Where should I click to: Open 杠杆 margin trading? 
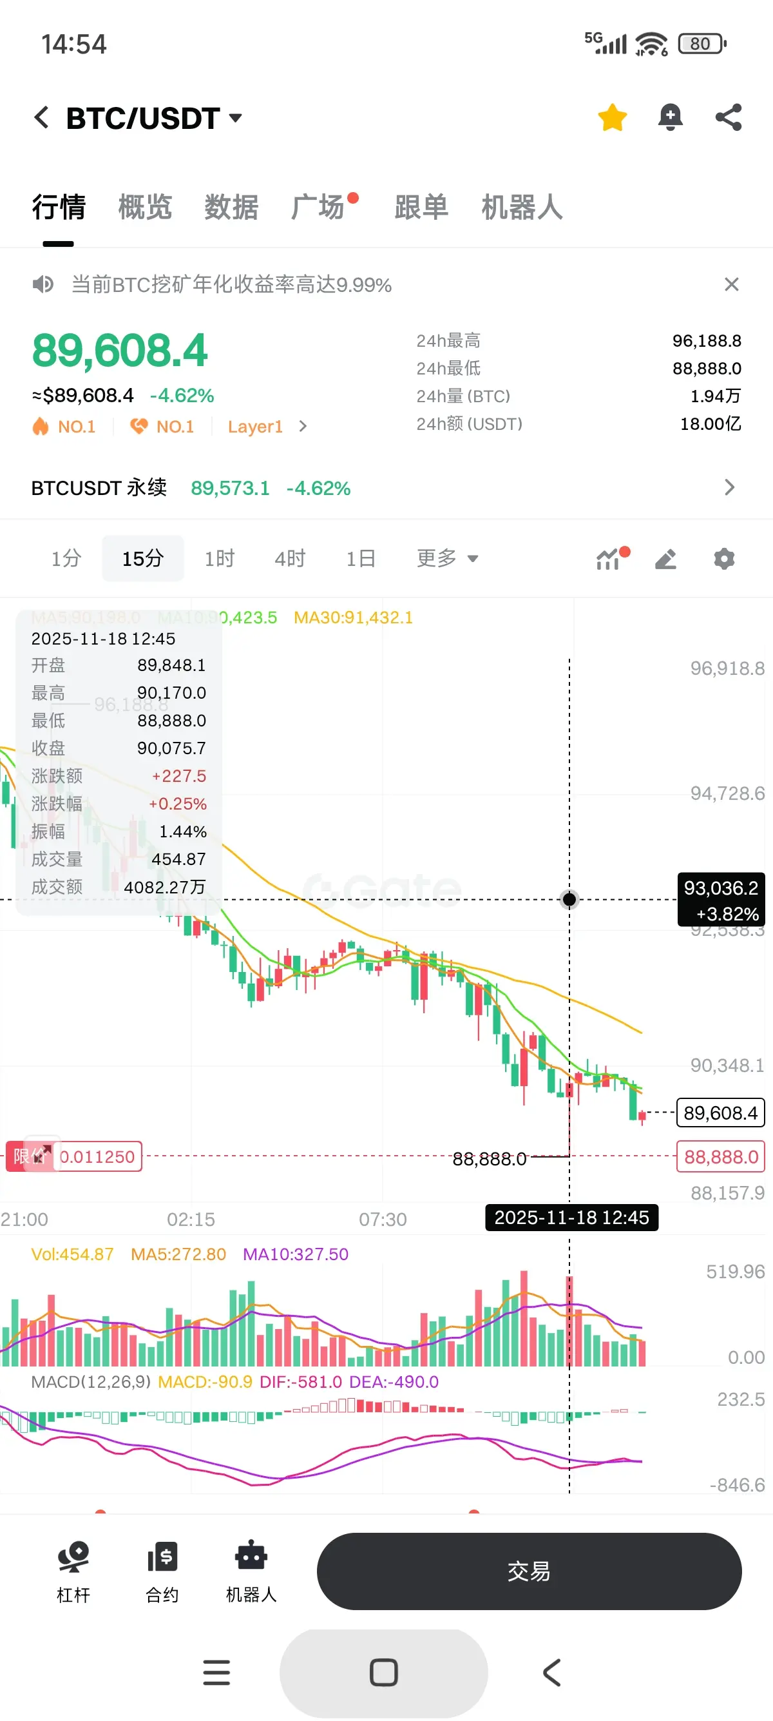73,1571
